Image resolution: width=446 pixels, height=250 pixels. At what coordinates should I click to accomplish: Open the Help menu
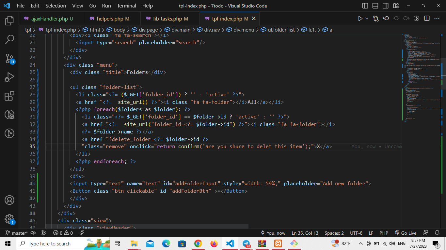pos(148,6)
